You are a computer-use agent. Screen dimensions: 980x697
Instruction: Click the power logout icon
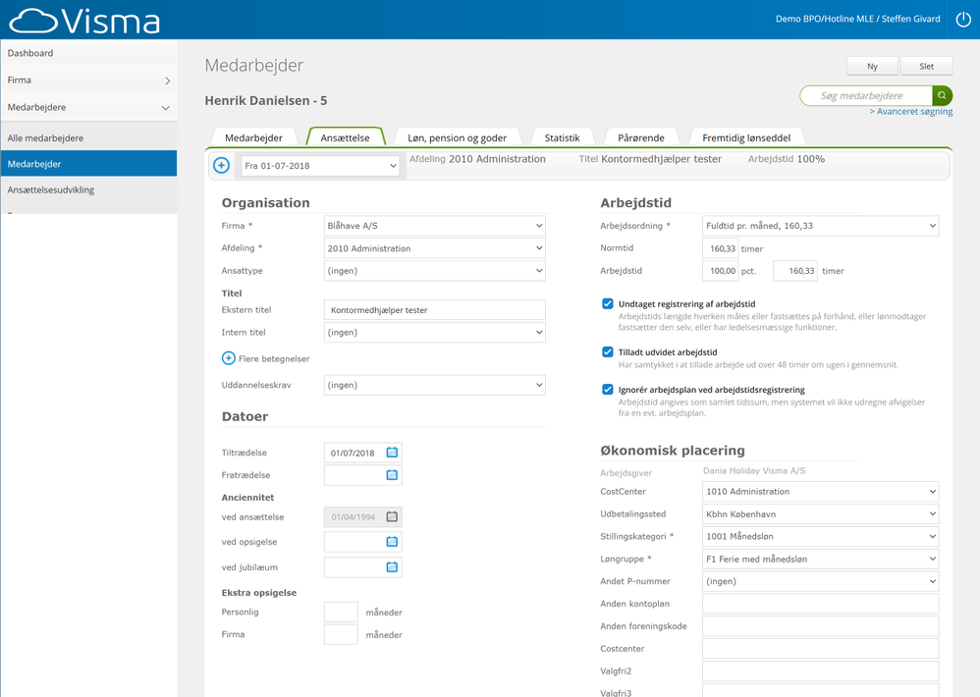[x=963, y=20]
